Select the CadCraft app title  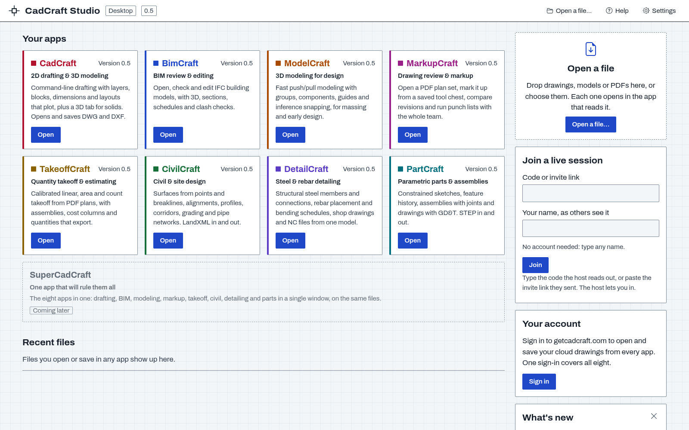58,63
